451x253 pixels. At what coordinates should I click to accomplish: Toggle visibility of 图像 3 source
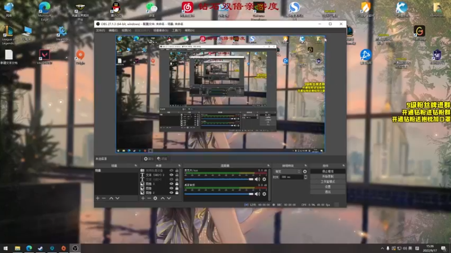(x=171, y=184)
